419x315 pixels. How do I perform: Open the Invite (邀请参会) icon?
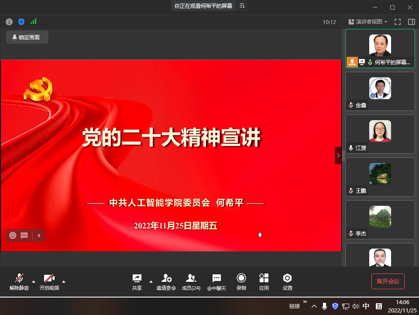pyautogui.click(x=166, y=282)
